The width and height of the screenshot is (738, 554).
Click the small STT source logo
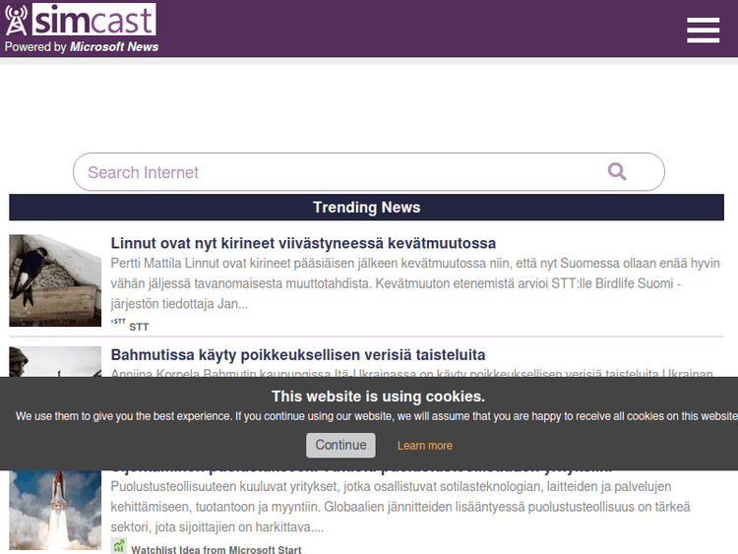[x=118, y=322]
